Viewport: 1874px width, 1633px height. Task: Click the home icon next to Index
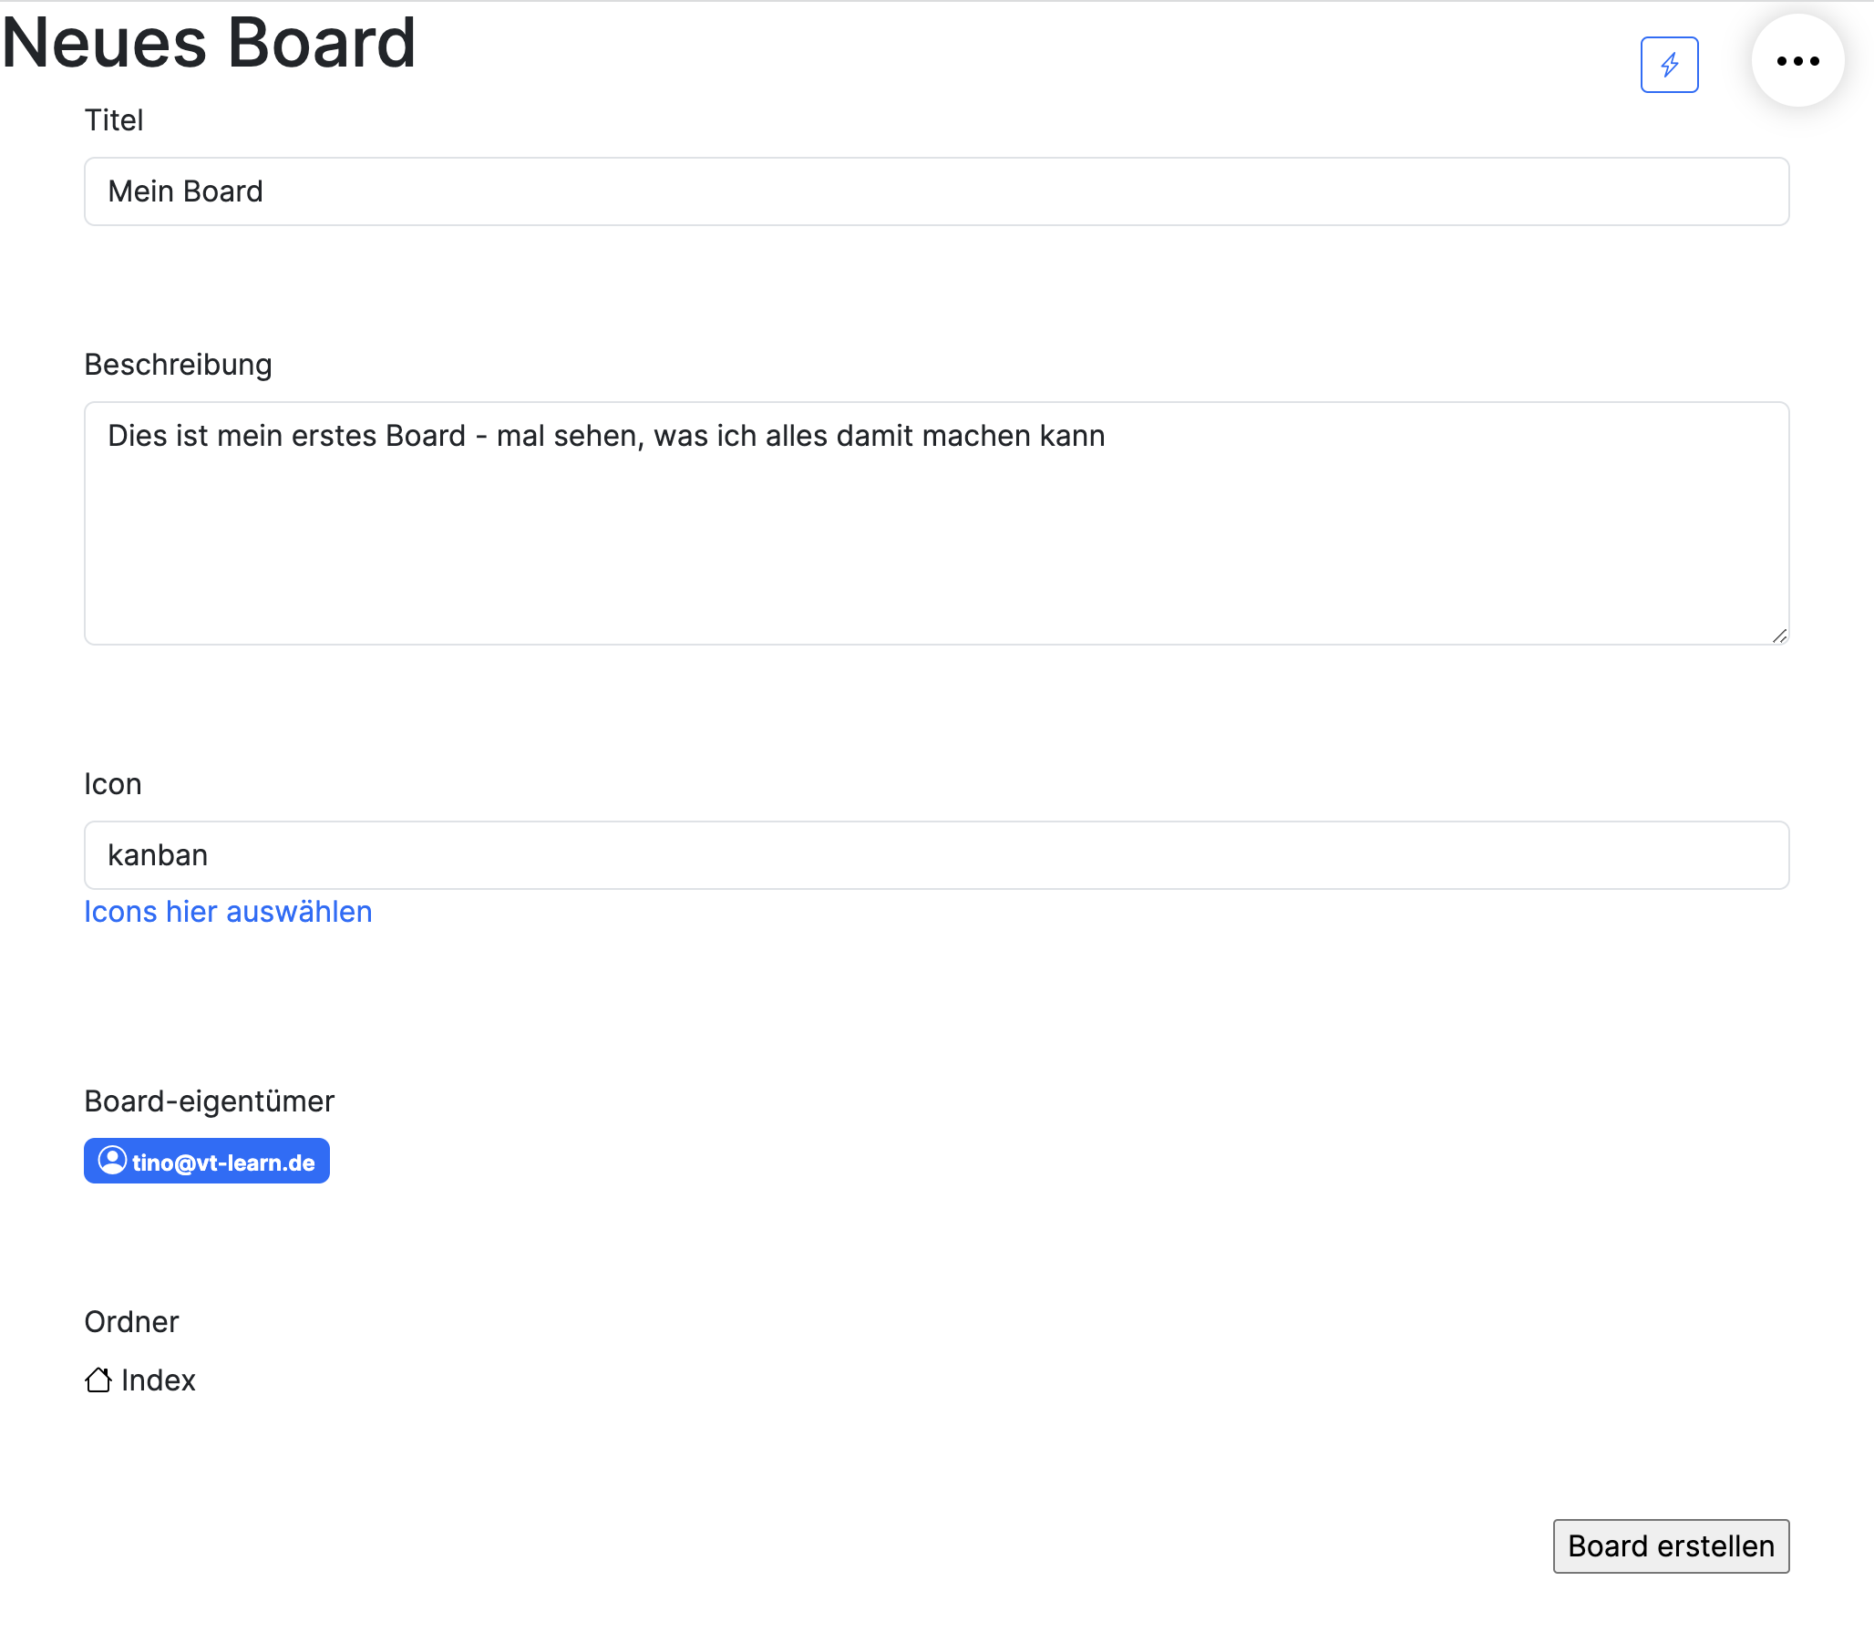click(100, 1380)
